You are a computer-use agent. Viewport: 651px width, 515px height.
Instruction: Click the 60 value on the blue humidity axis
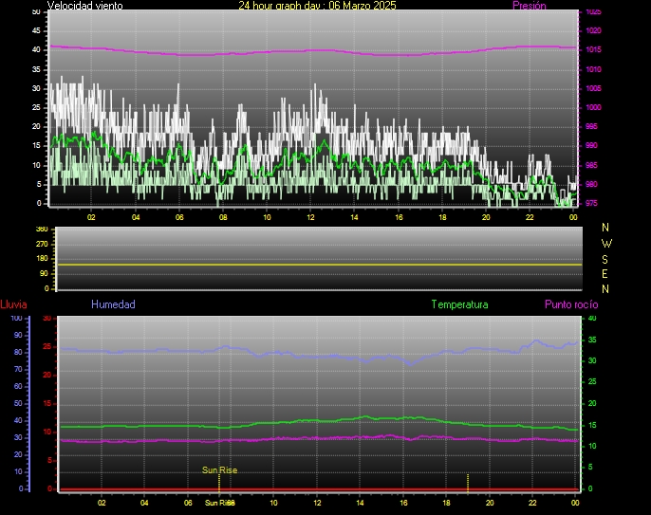(18, 386)
